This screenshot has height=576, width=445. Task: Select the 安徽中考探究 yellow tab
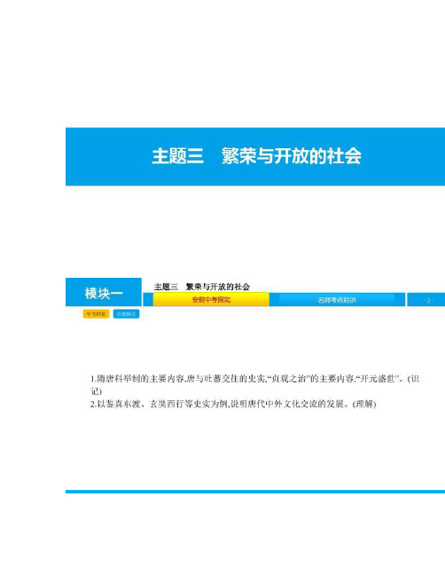click(x=211, y=299)
